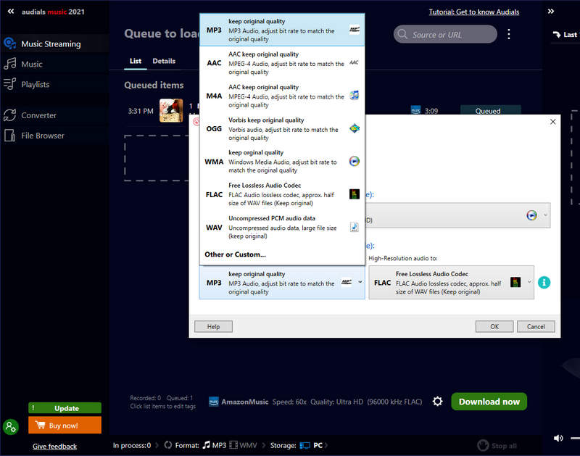Close the format settings dialog
Screen dimensions: 580x456
(x=552, y=122)
